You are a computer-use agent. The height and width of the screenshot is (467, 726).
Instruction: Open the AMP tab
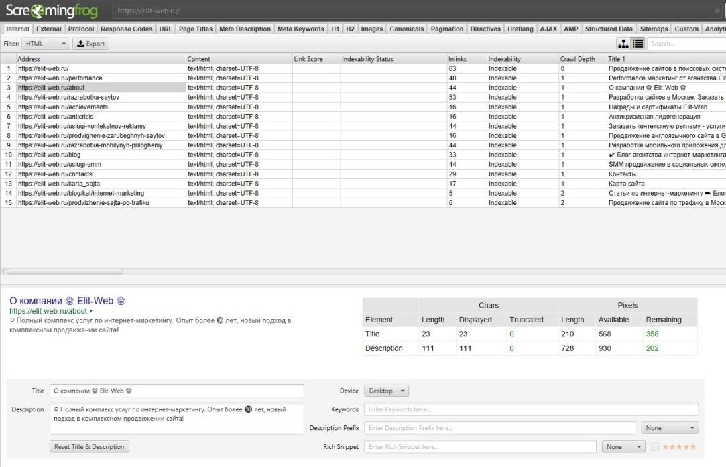pyautogui.click(x=571, y=29)
